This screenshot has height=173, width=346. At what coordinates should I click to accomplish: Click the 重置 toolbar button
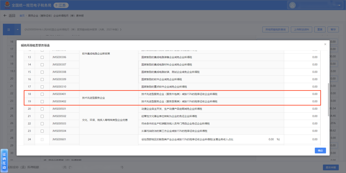pos(319,29)
